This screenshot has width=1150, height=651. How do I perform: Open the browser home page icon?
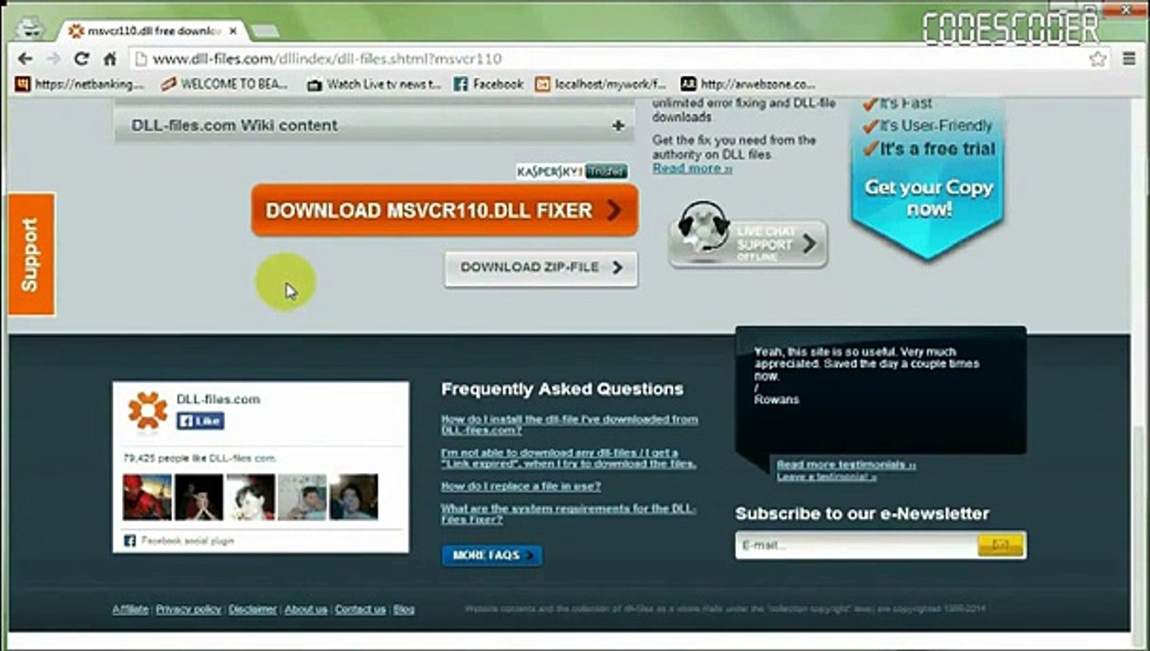pos(109,59)
